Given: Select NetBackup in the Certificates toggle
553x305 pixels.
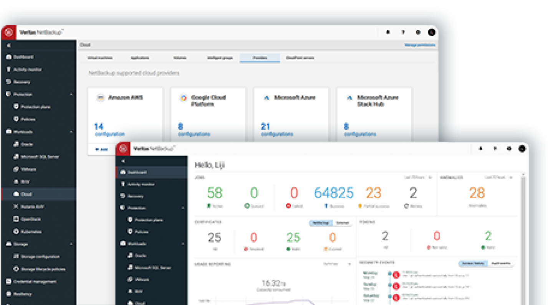Looking at the screenshot, I should click(x=320, y=223).
